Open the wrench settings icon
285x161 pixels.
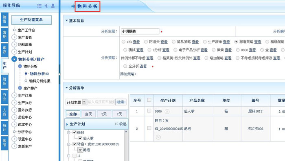coord(46,6)
